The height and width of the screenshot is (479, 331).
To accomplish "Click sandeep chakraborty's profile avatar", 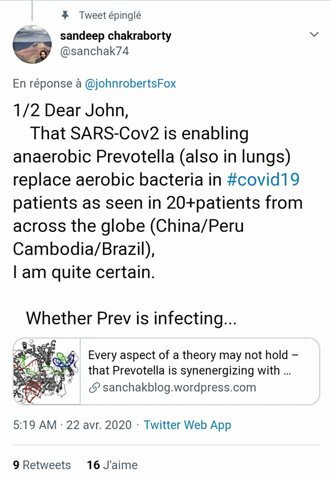I will 32,44.
